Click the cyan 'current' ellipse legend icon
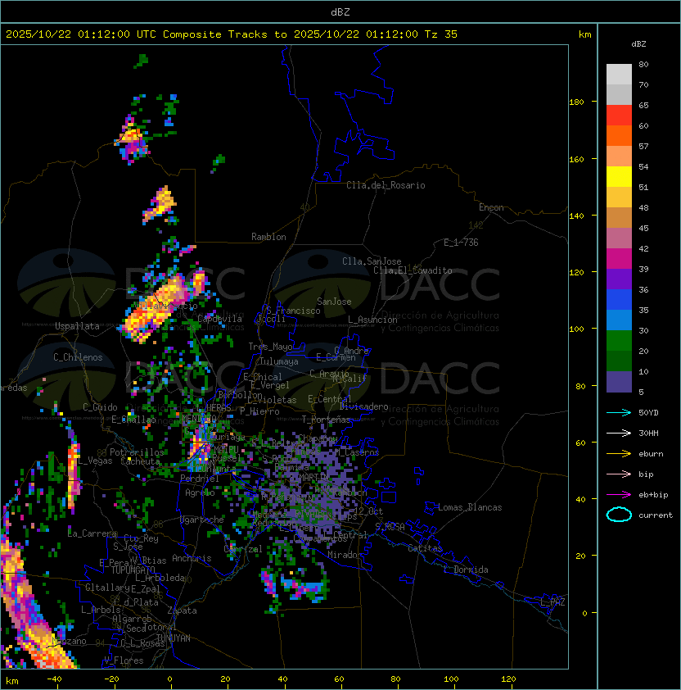This screenshot has width=681, height=690. [619, 515]
